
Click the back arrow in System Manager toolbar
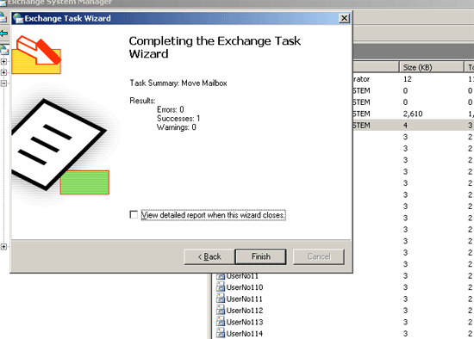(x=4, y=34)
